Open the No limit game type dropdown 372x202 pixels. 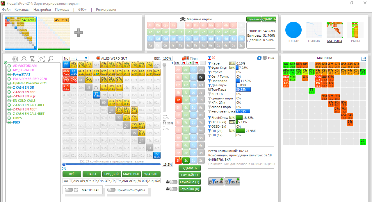tap(75, 58)
